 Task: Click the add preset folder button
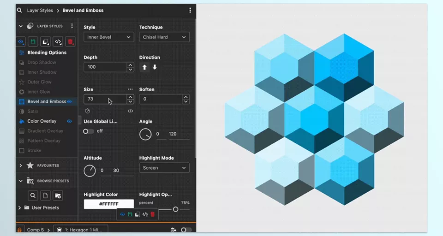click(x=58, y=195)
